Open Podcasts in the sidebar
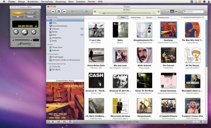The image size is (211, 128). 65,29
